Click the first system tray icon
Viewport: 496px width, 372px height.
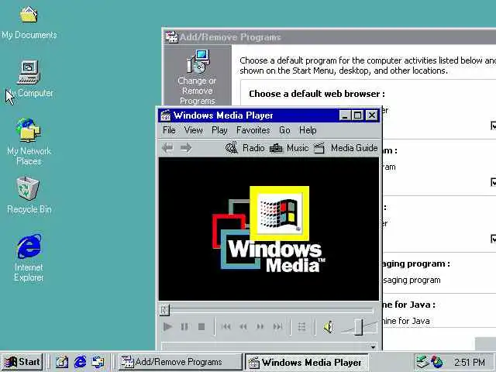[x=422, y=362]
